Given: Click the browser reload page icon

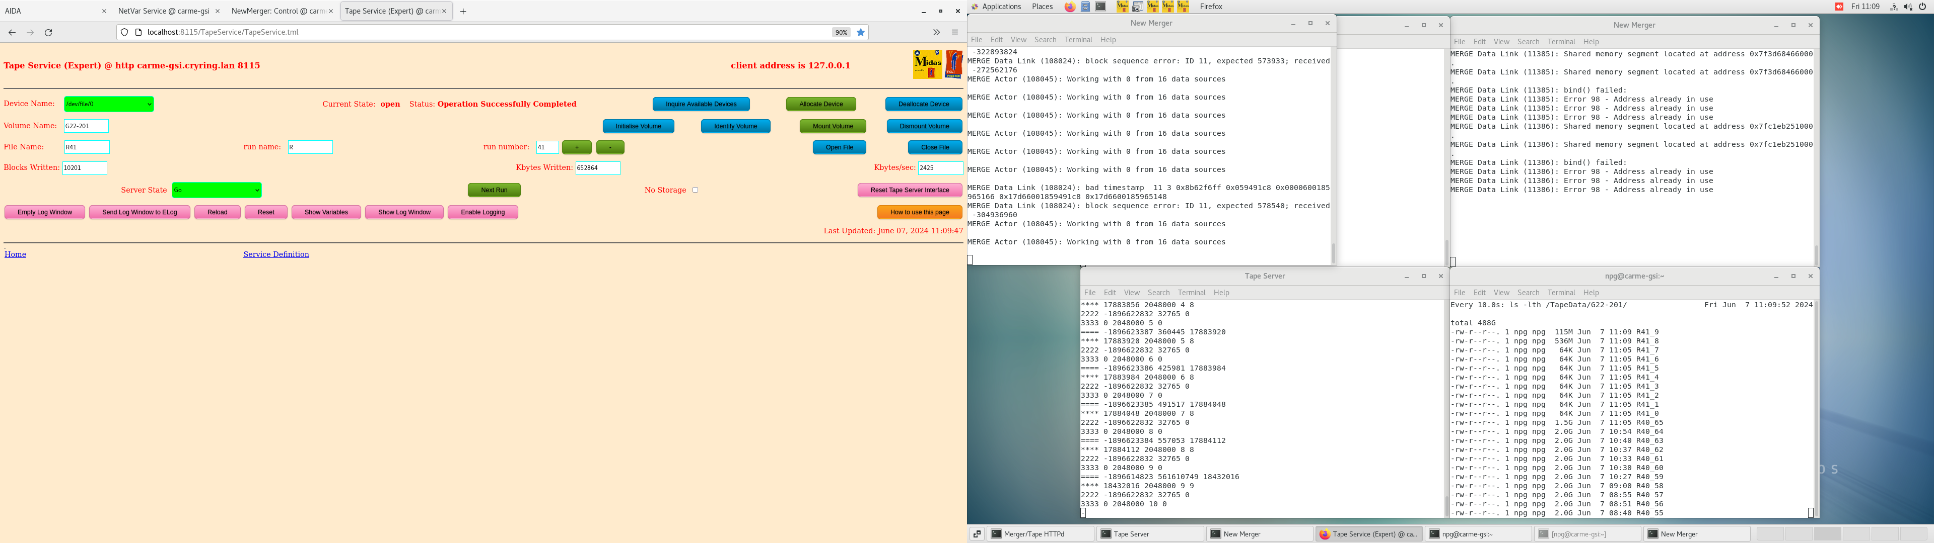Looking at the screenshot, I should pos(48,32).
